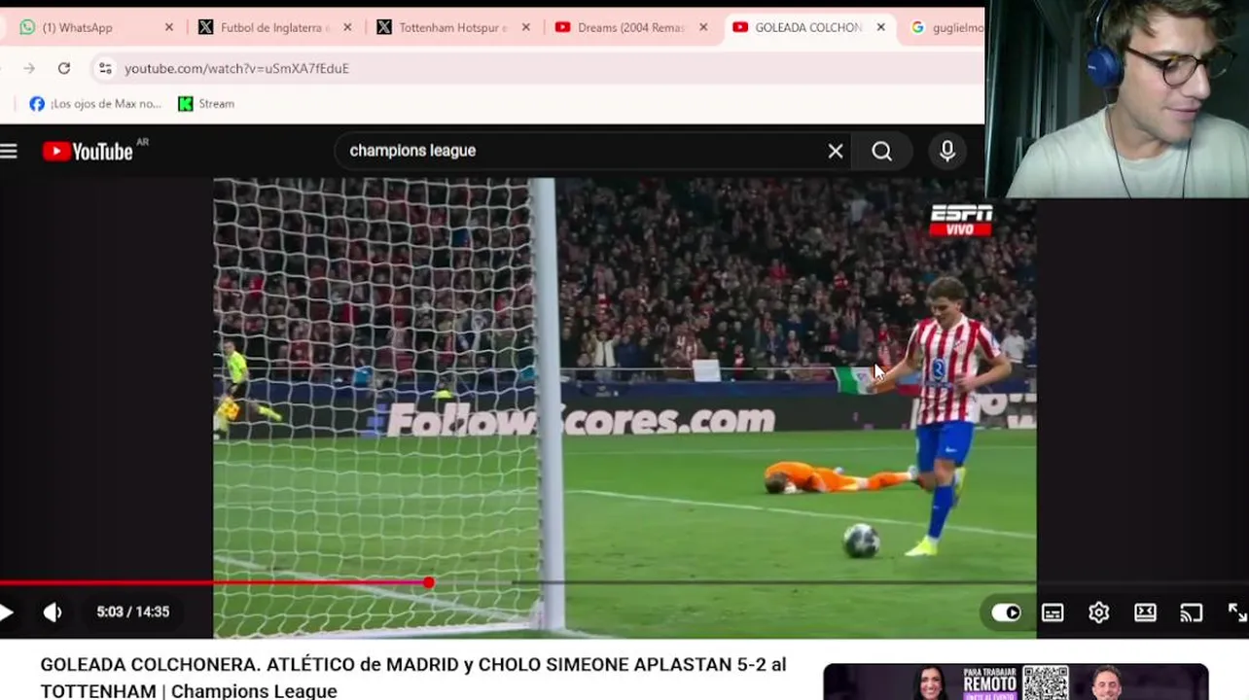Close the Tottenham Hotspur tab
This screenshot has width=1249, height=700.
pyautogui.click(x=526, y=27)
